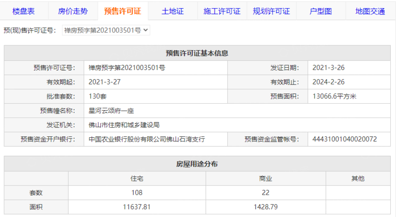Select the 发证日期 value 2021-3-26
The height and width of the screenshot is (217, 396).
328,68
